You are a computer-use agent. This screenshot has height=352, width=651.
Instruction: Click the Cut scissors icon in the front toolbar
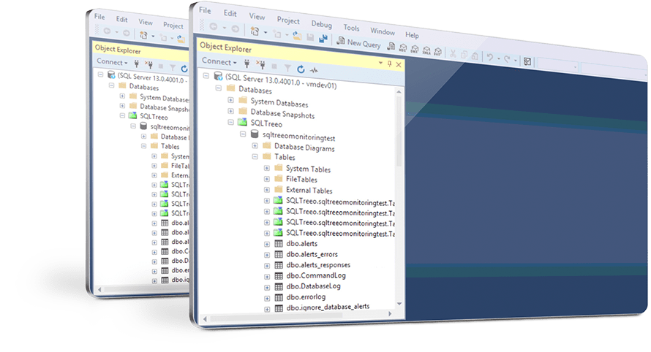coord(453,53)
